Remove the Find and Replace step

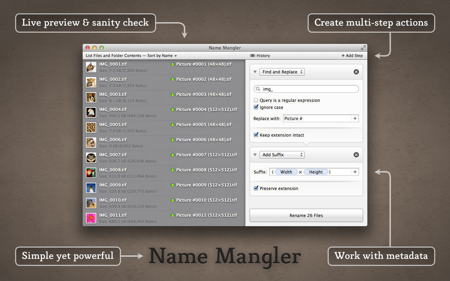coord(356,72)
